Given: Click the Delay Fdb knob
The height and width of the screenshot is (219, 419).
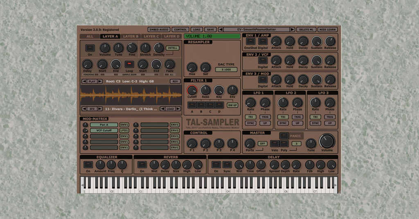Looking at the screenshot, I should click(x=309, y=165).
